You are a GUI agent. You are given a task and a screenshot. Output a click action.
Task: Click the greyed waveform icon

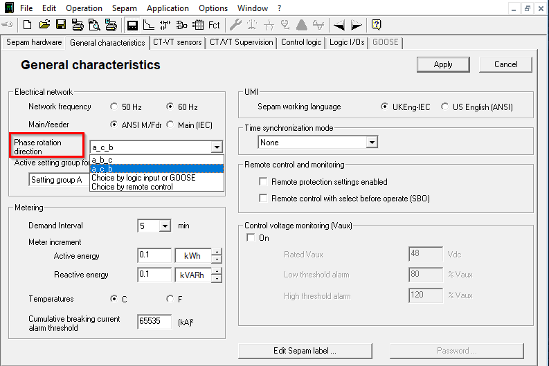[318, 25]
